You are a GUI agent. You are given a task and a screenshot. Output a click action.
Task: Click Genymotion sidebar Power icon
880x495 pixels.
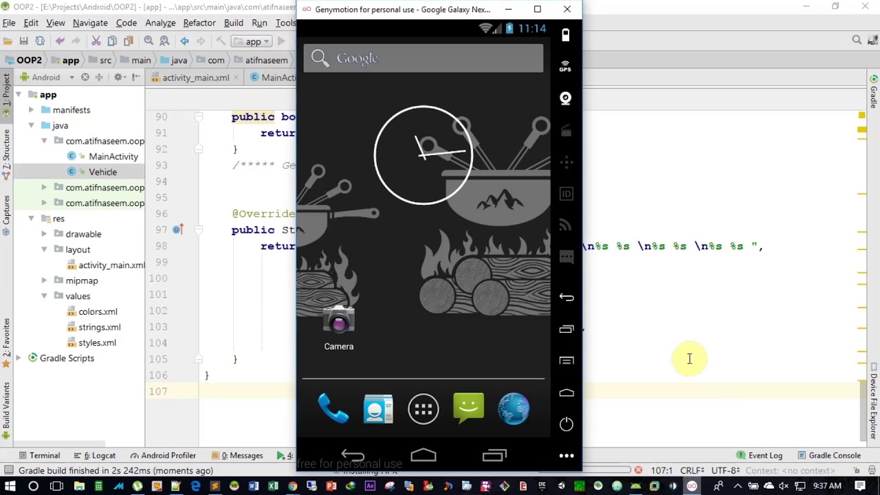click(x=566, y=424)
